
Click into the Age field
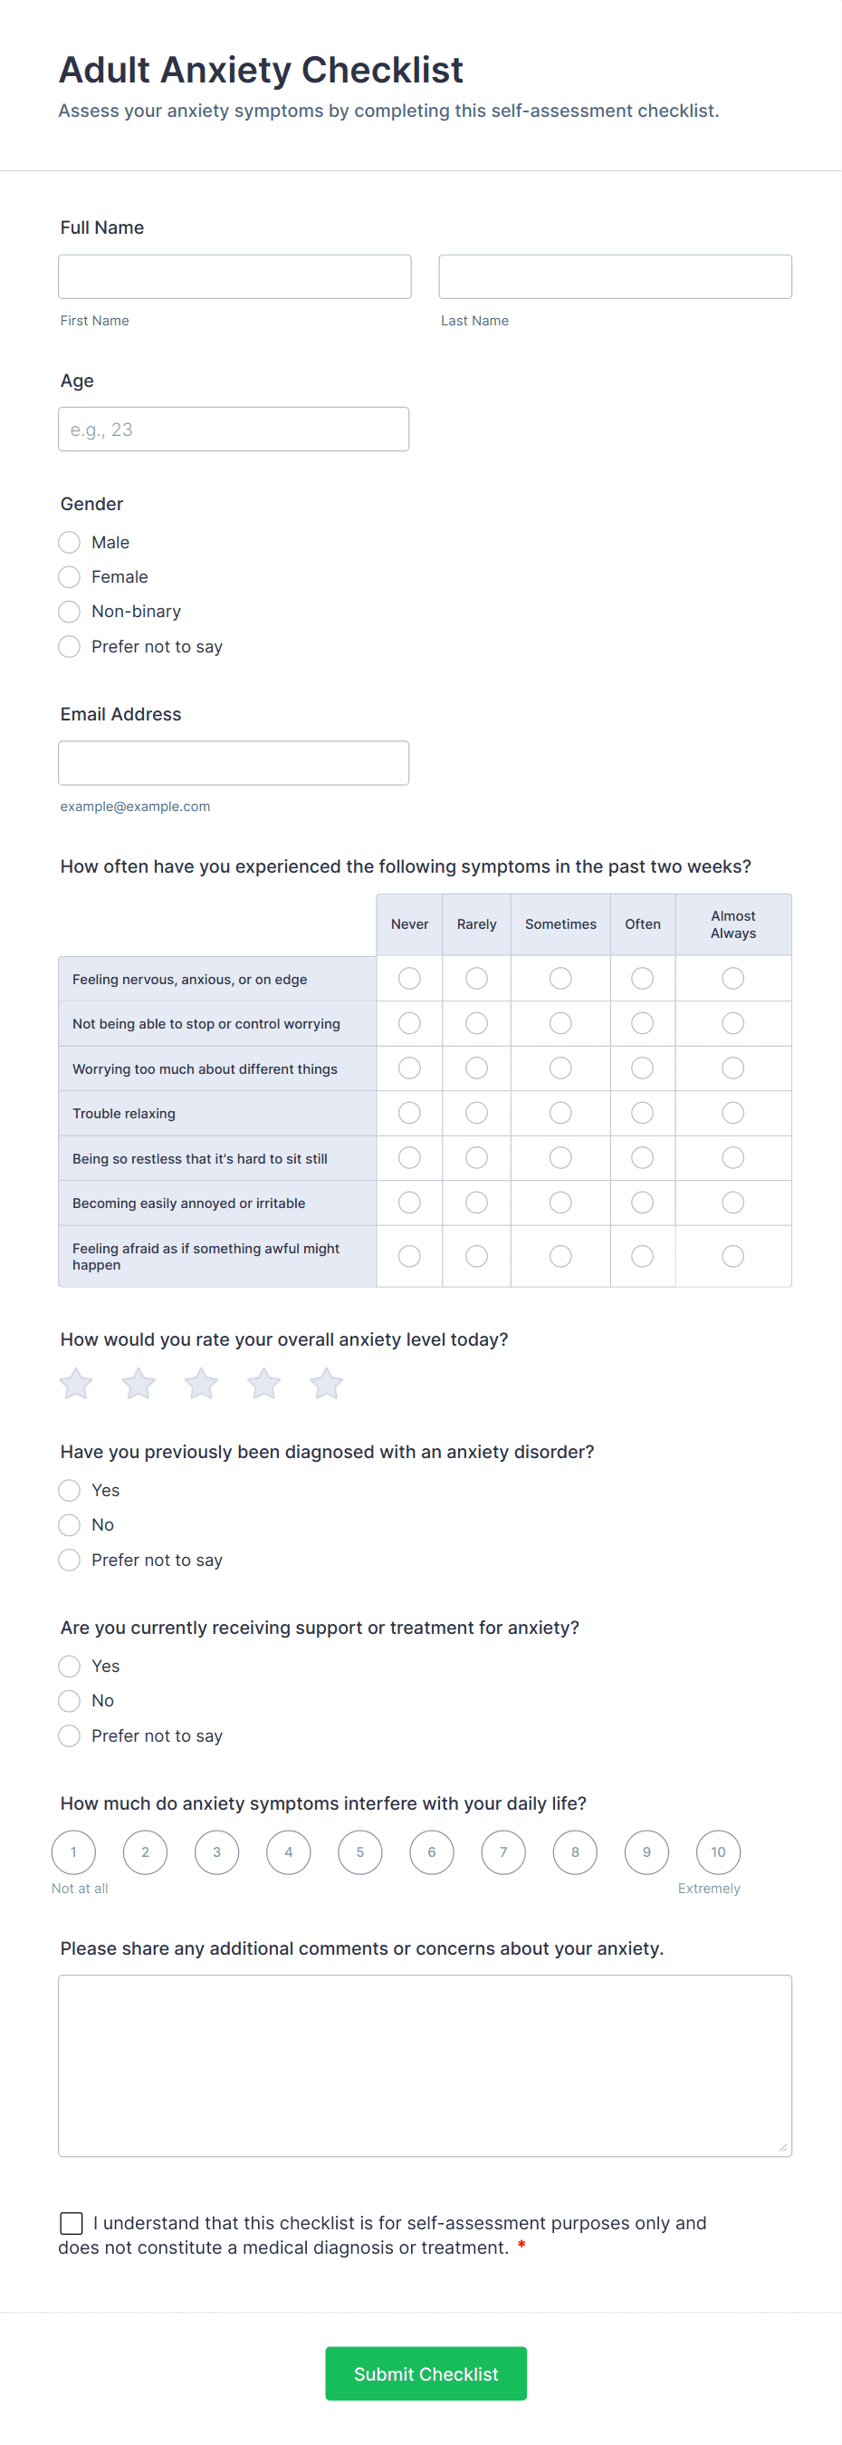234,429
